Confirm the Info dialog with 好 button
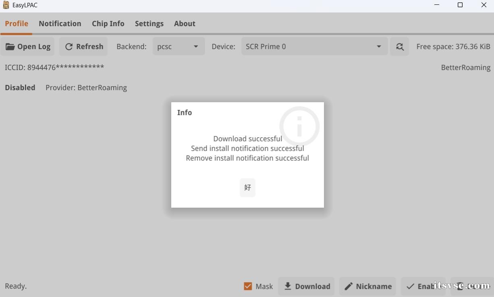Viewport: 494px width, 297px height. (x=247, y=188)
